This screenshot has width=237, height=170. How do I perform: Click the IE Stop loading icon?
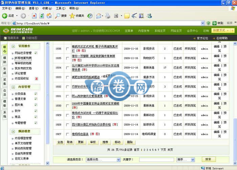tap(34, 16)
